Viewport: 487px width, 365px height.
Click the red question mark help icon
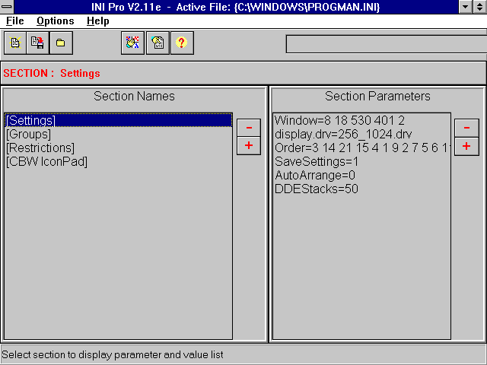181,43
